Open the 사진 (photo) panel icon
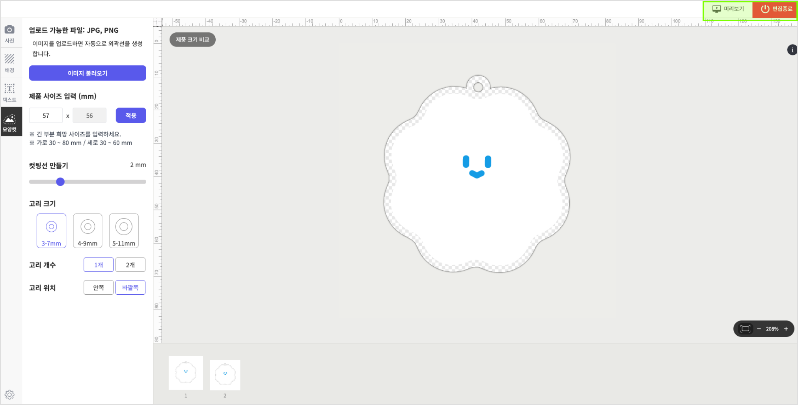This screenshot has height=405, width=798. click(x=9, y=33)
